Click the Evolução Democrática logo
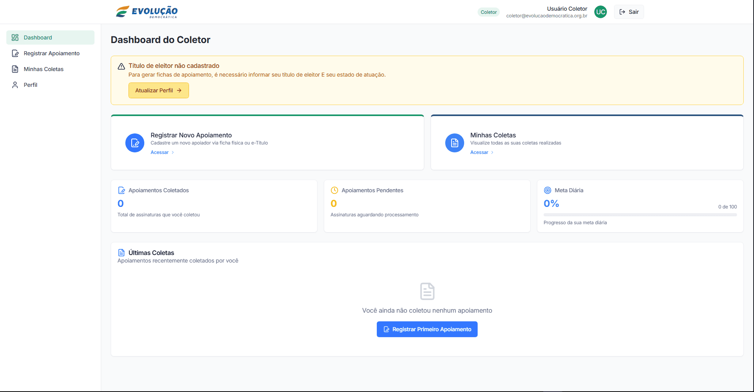The width and height of the screenshot is (754, 392). tap(147, 12)
